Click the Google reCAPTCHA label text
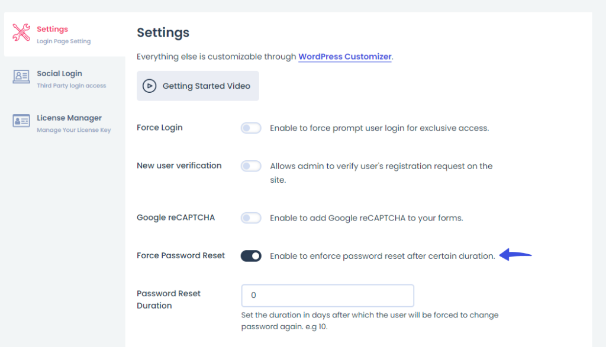The width and height of the screenshot is (606, 347). pyautogui.click(x=176, y=218)
